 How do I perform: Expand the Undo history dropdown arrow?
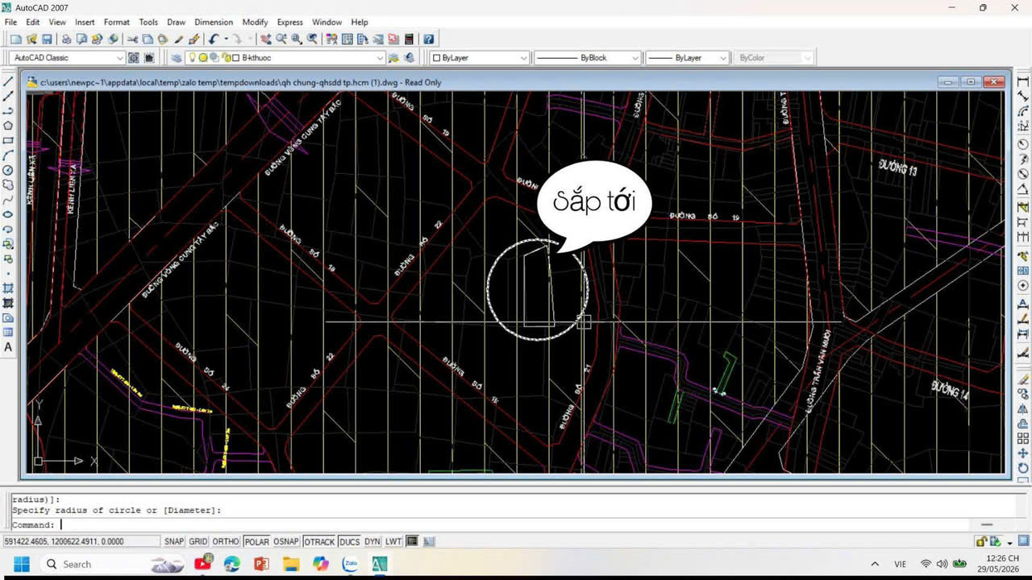pos(226,39)
